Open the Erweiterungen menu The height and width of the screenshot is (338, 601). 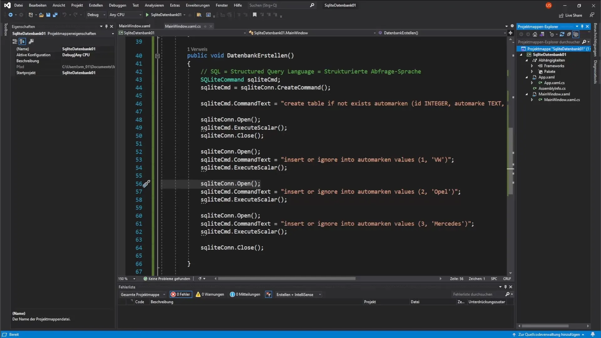(x=198, y=5)
